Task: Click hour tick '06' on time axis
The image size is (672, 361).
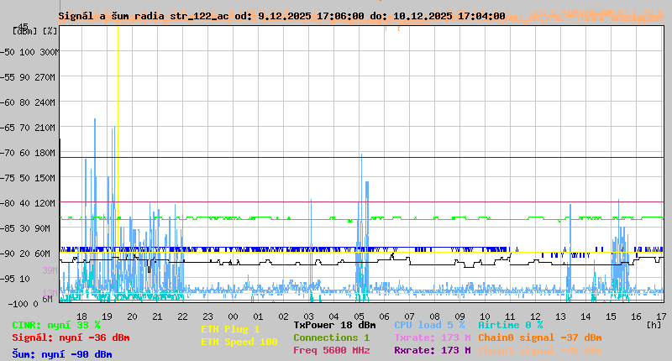Action: tap(384, 317)
